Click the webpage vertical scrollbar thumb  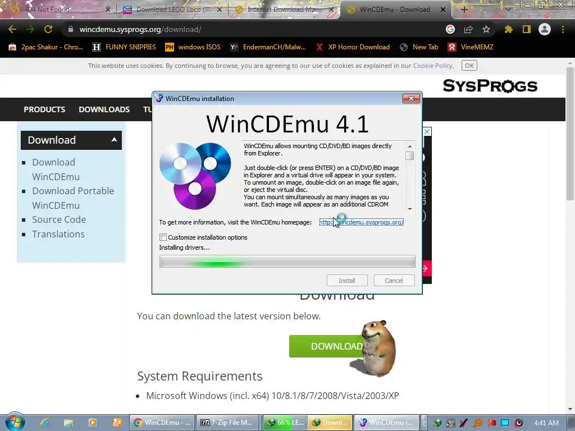570,134
